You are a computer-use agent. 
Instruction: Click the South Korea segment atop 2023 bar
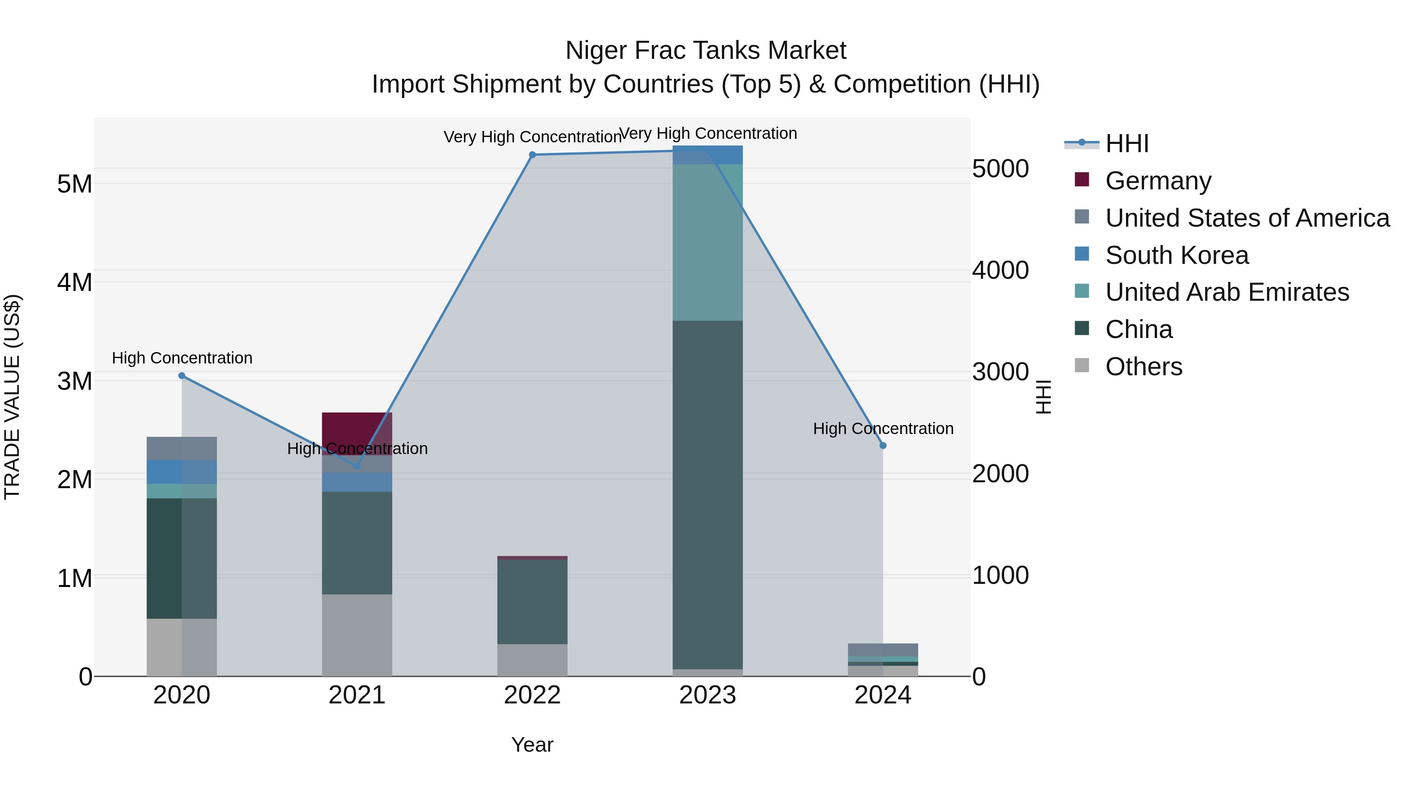(x=708, y=155)
